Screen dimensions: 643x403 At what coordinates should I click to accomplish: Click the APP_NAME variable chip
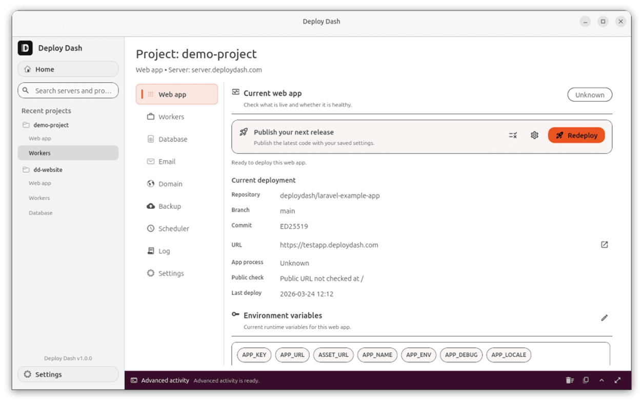pyautogui.click(x=377, y=355)
